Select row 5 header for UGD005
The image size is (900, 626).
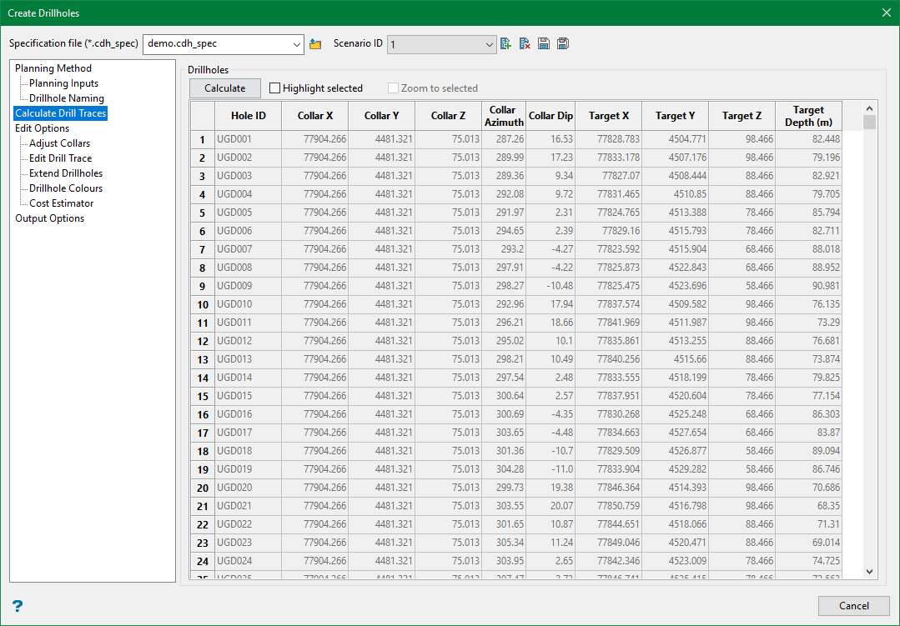pos(202,213)
